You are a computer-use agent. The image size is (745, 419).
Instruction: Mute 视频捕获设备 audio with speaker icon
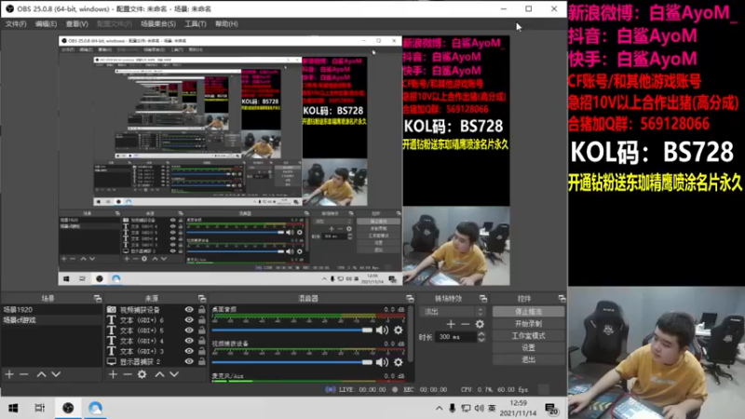382,362
